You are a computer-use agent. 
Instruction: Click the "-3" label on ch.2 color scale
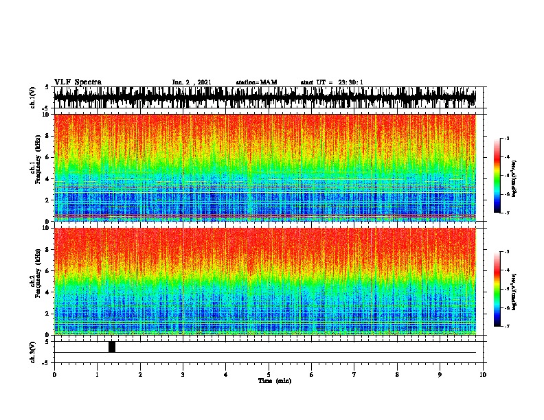point(507,252)
